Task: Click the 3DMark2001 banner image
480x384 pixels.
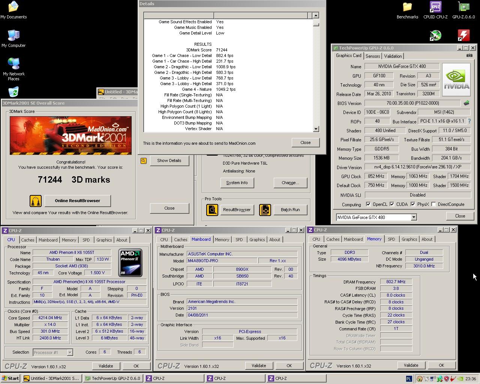Action: (x=70, y=135)
